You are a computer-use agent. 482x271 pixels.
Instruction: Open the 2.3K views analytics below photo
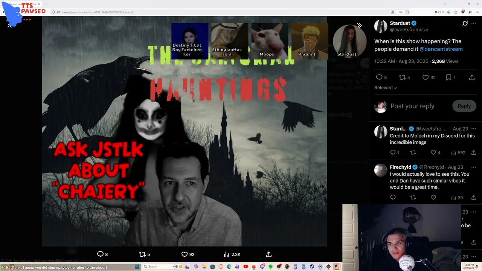pos(232,254)
